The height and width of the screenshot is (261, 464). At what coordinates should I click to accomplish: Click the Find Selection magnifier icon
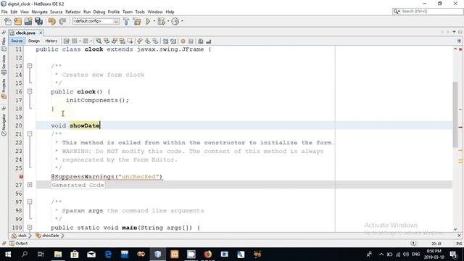[99, 41]
